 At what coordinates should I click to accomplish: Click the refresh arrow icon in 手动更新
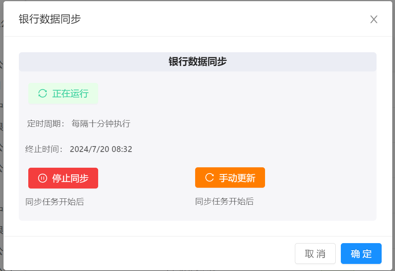tap(209, 178)
